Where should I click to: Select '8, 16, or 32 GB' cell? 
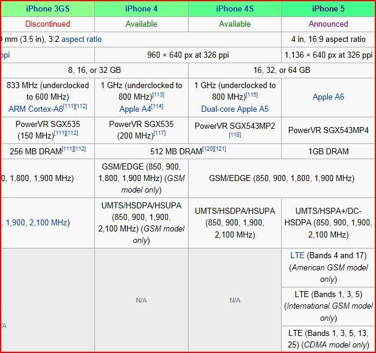pos(94,70)
